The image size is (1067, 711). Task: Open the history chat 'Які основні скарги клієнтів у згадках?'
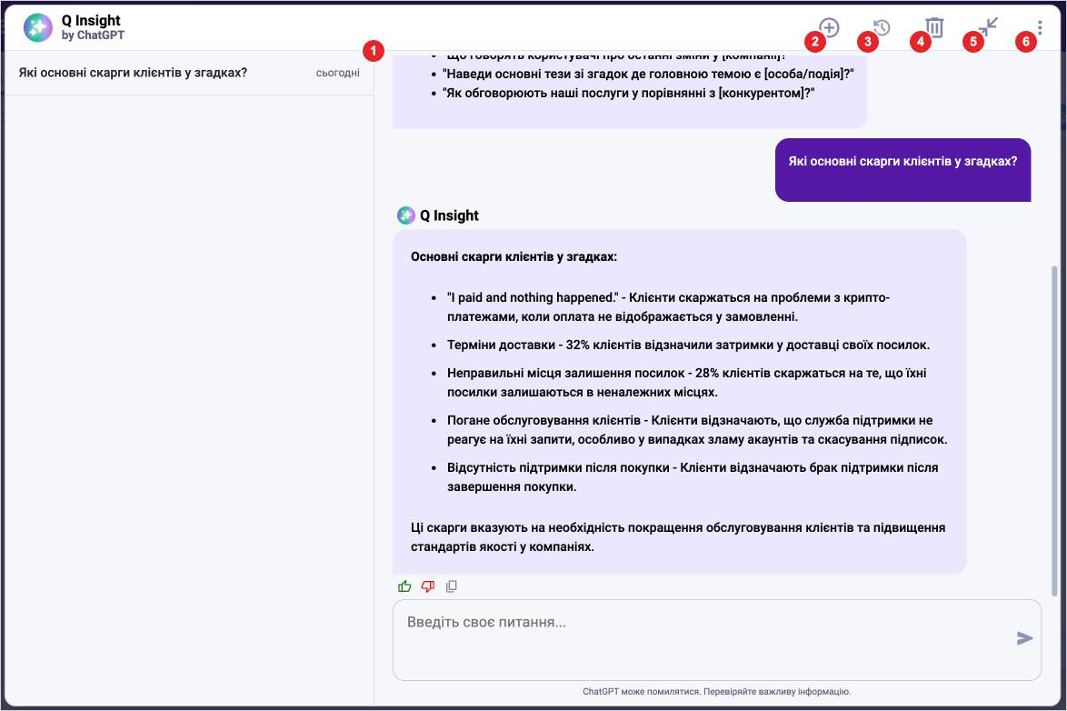point(189,73)
